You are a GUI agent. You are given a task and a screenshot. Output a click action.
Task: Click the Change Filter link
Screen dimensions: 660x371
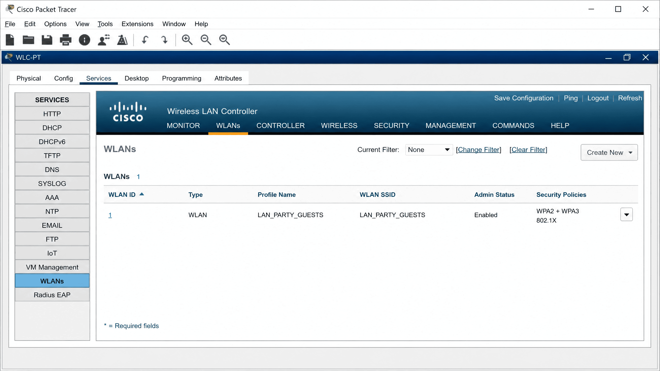478,150
